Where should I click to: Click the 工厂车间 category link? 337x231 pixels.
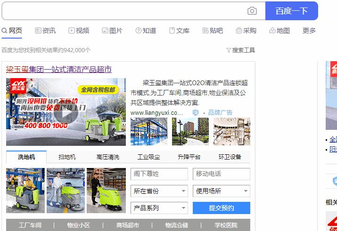(30, 225)
